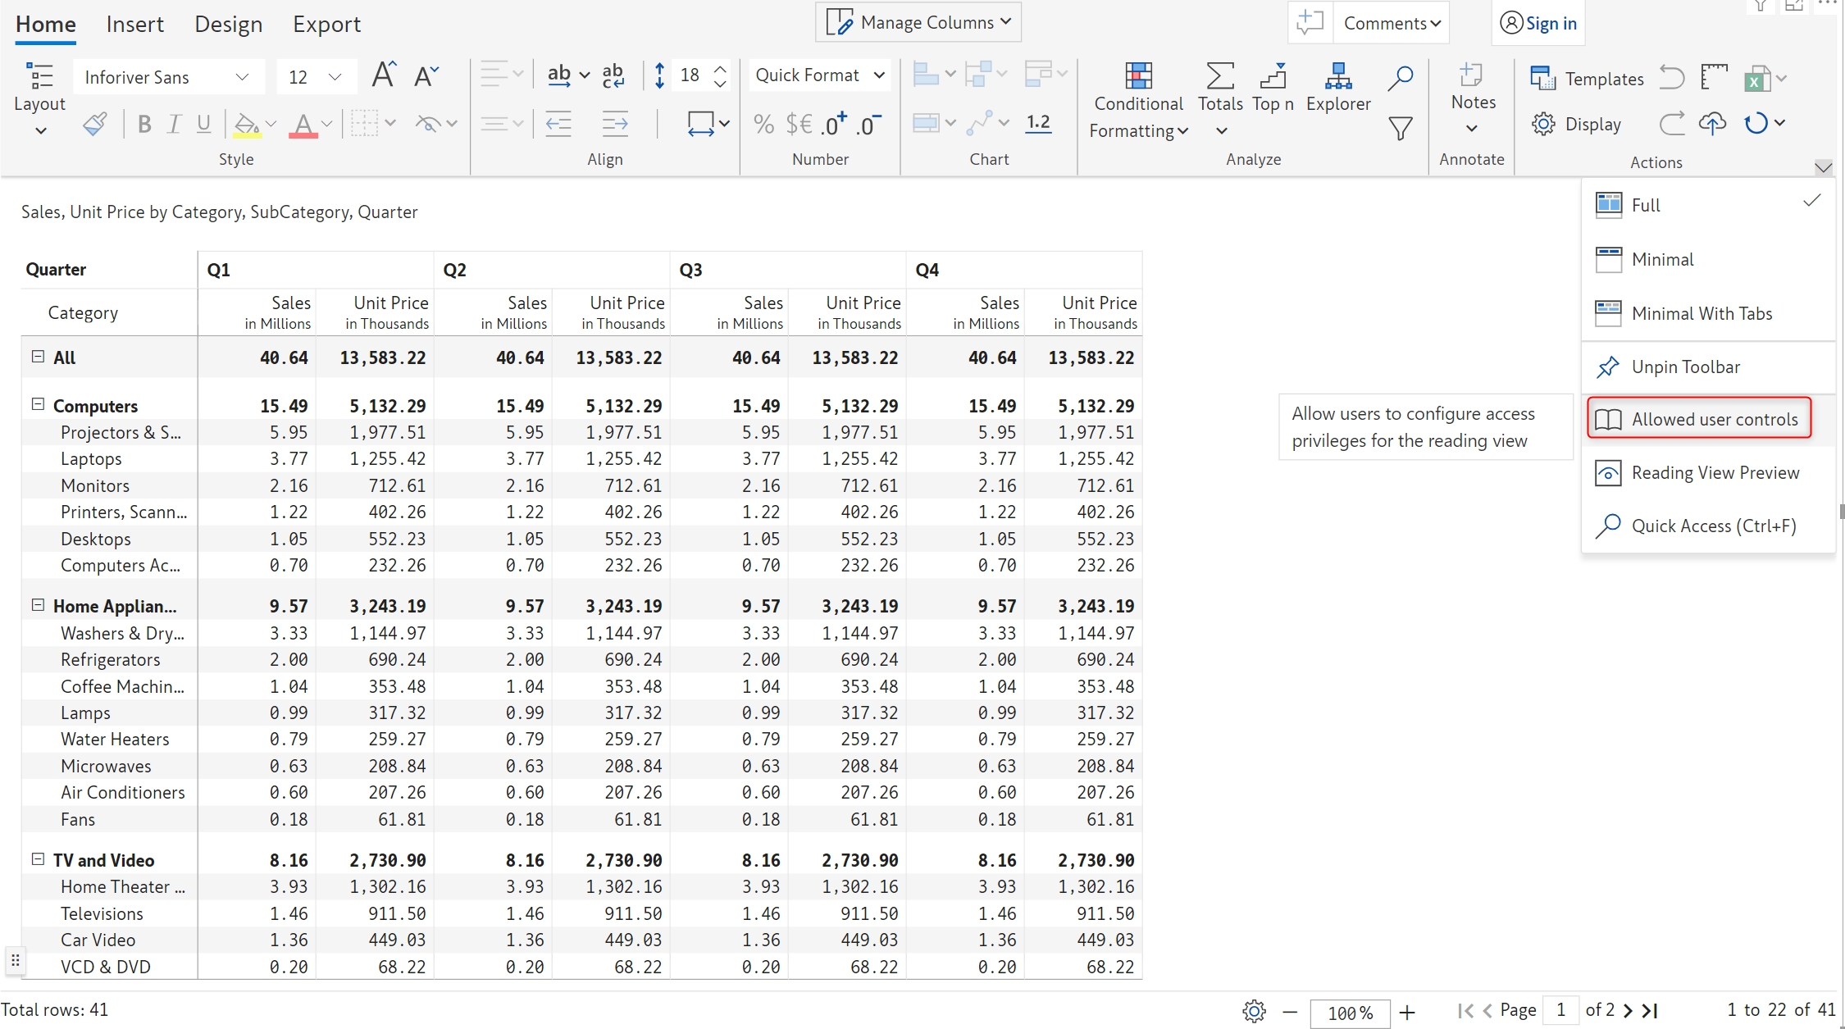Select Minimal With Tabs toolbar option

coord(1701,313)
